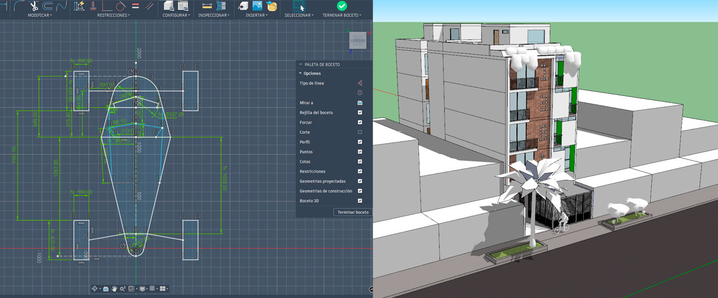Image resolution: width=718 pixels, height=298 pixels.
Task: Open the INSPECCIONAR menu
Action: (214, 15)
